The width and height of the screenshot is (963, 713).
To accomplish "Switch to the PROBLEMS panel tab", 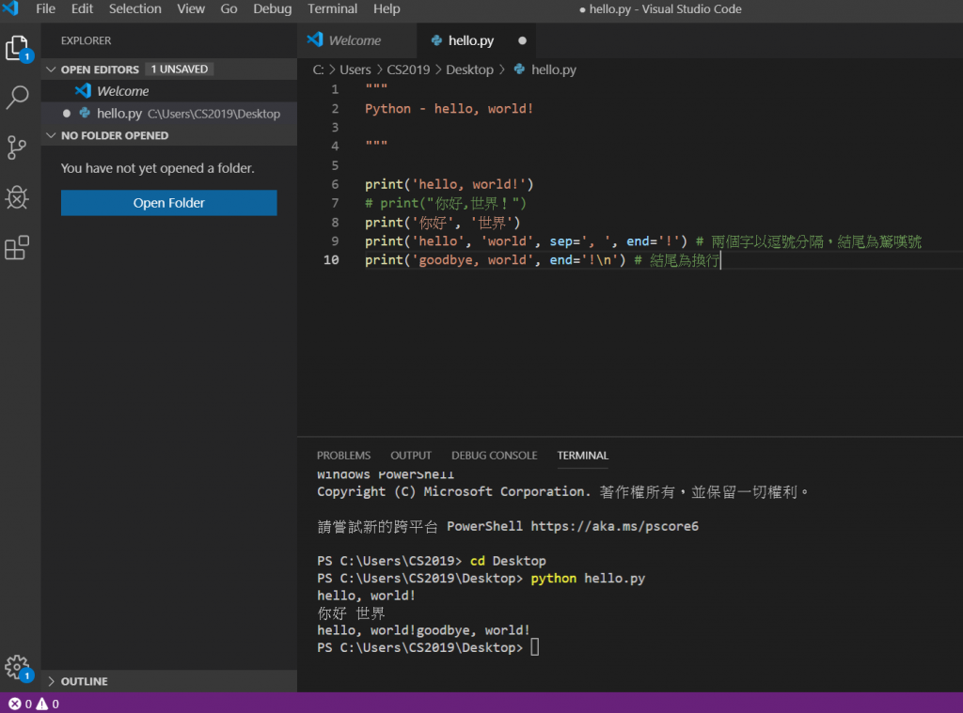I will (343, 456).
